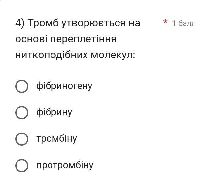The width and height of the screenshot is (203, 191).
Task: Click the "4)" question number
Action: pos(20,23)
